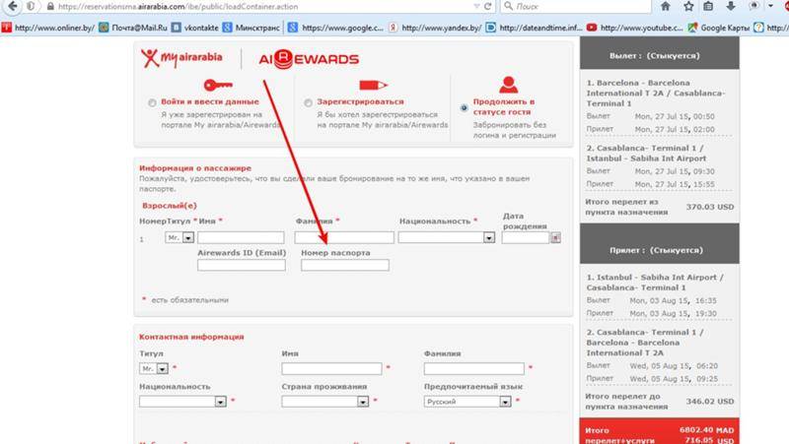Click the '6802.40 MAD' grand total
The width and height of the screenshot is (789, 444).
[706, 430]
